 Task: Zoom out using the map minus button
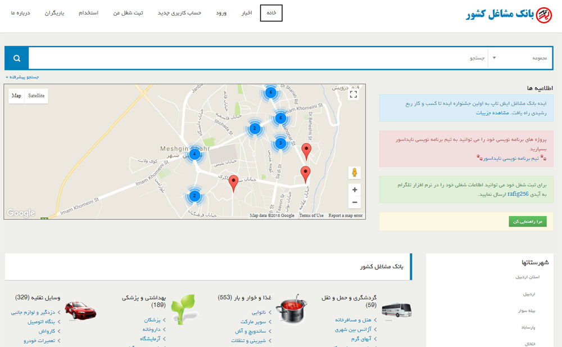click(x=354, y=202)
